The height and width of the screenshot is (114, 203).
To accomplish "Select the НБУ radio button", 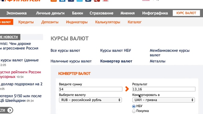I will tap(134, 106).
